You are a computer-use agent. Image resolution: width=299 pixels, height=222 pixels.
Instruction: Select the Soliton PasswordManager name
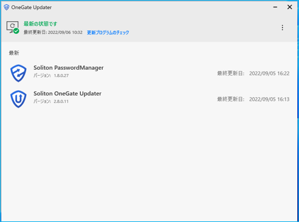(69, 68)
